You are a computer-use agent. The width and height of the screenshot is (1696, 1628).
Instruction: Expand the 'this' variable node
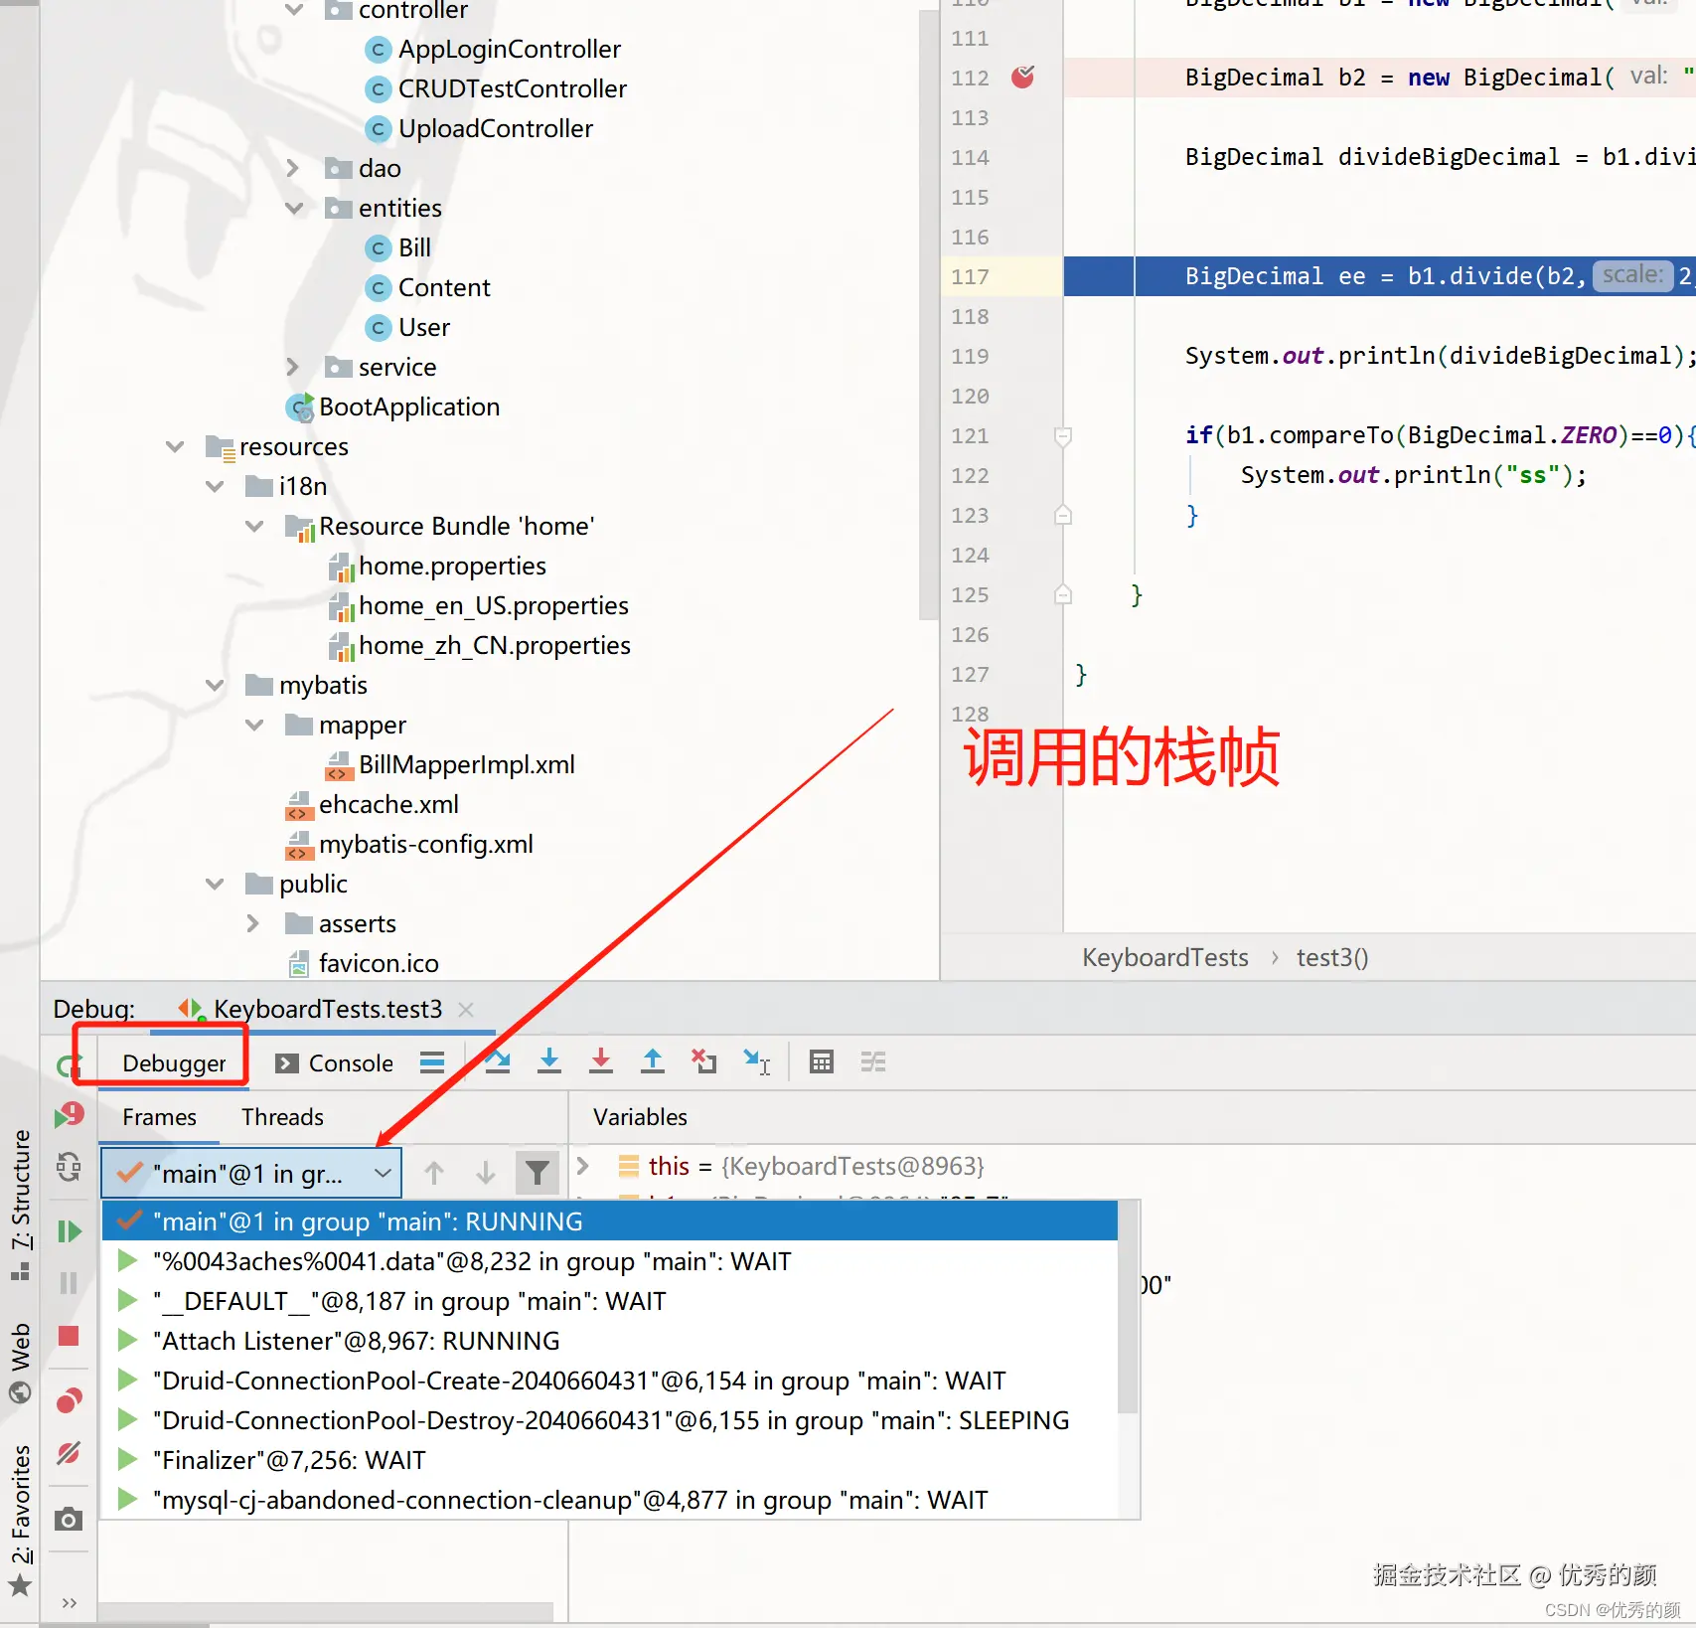tap(583, 1165)
